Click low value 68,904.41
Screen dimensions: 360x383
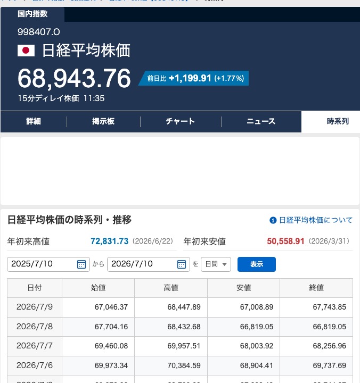pos(257,365)
